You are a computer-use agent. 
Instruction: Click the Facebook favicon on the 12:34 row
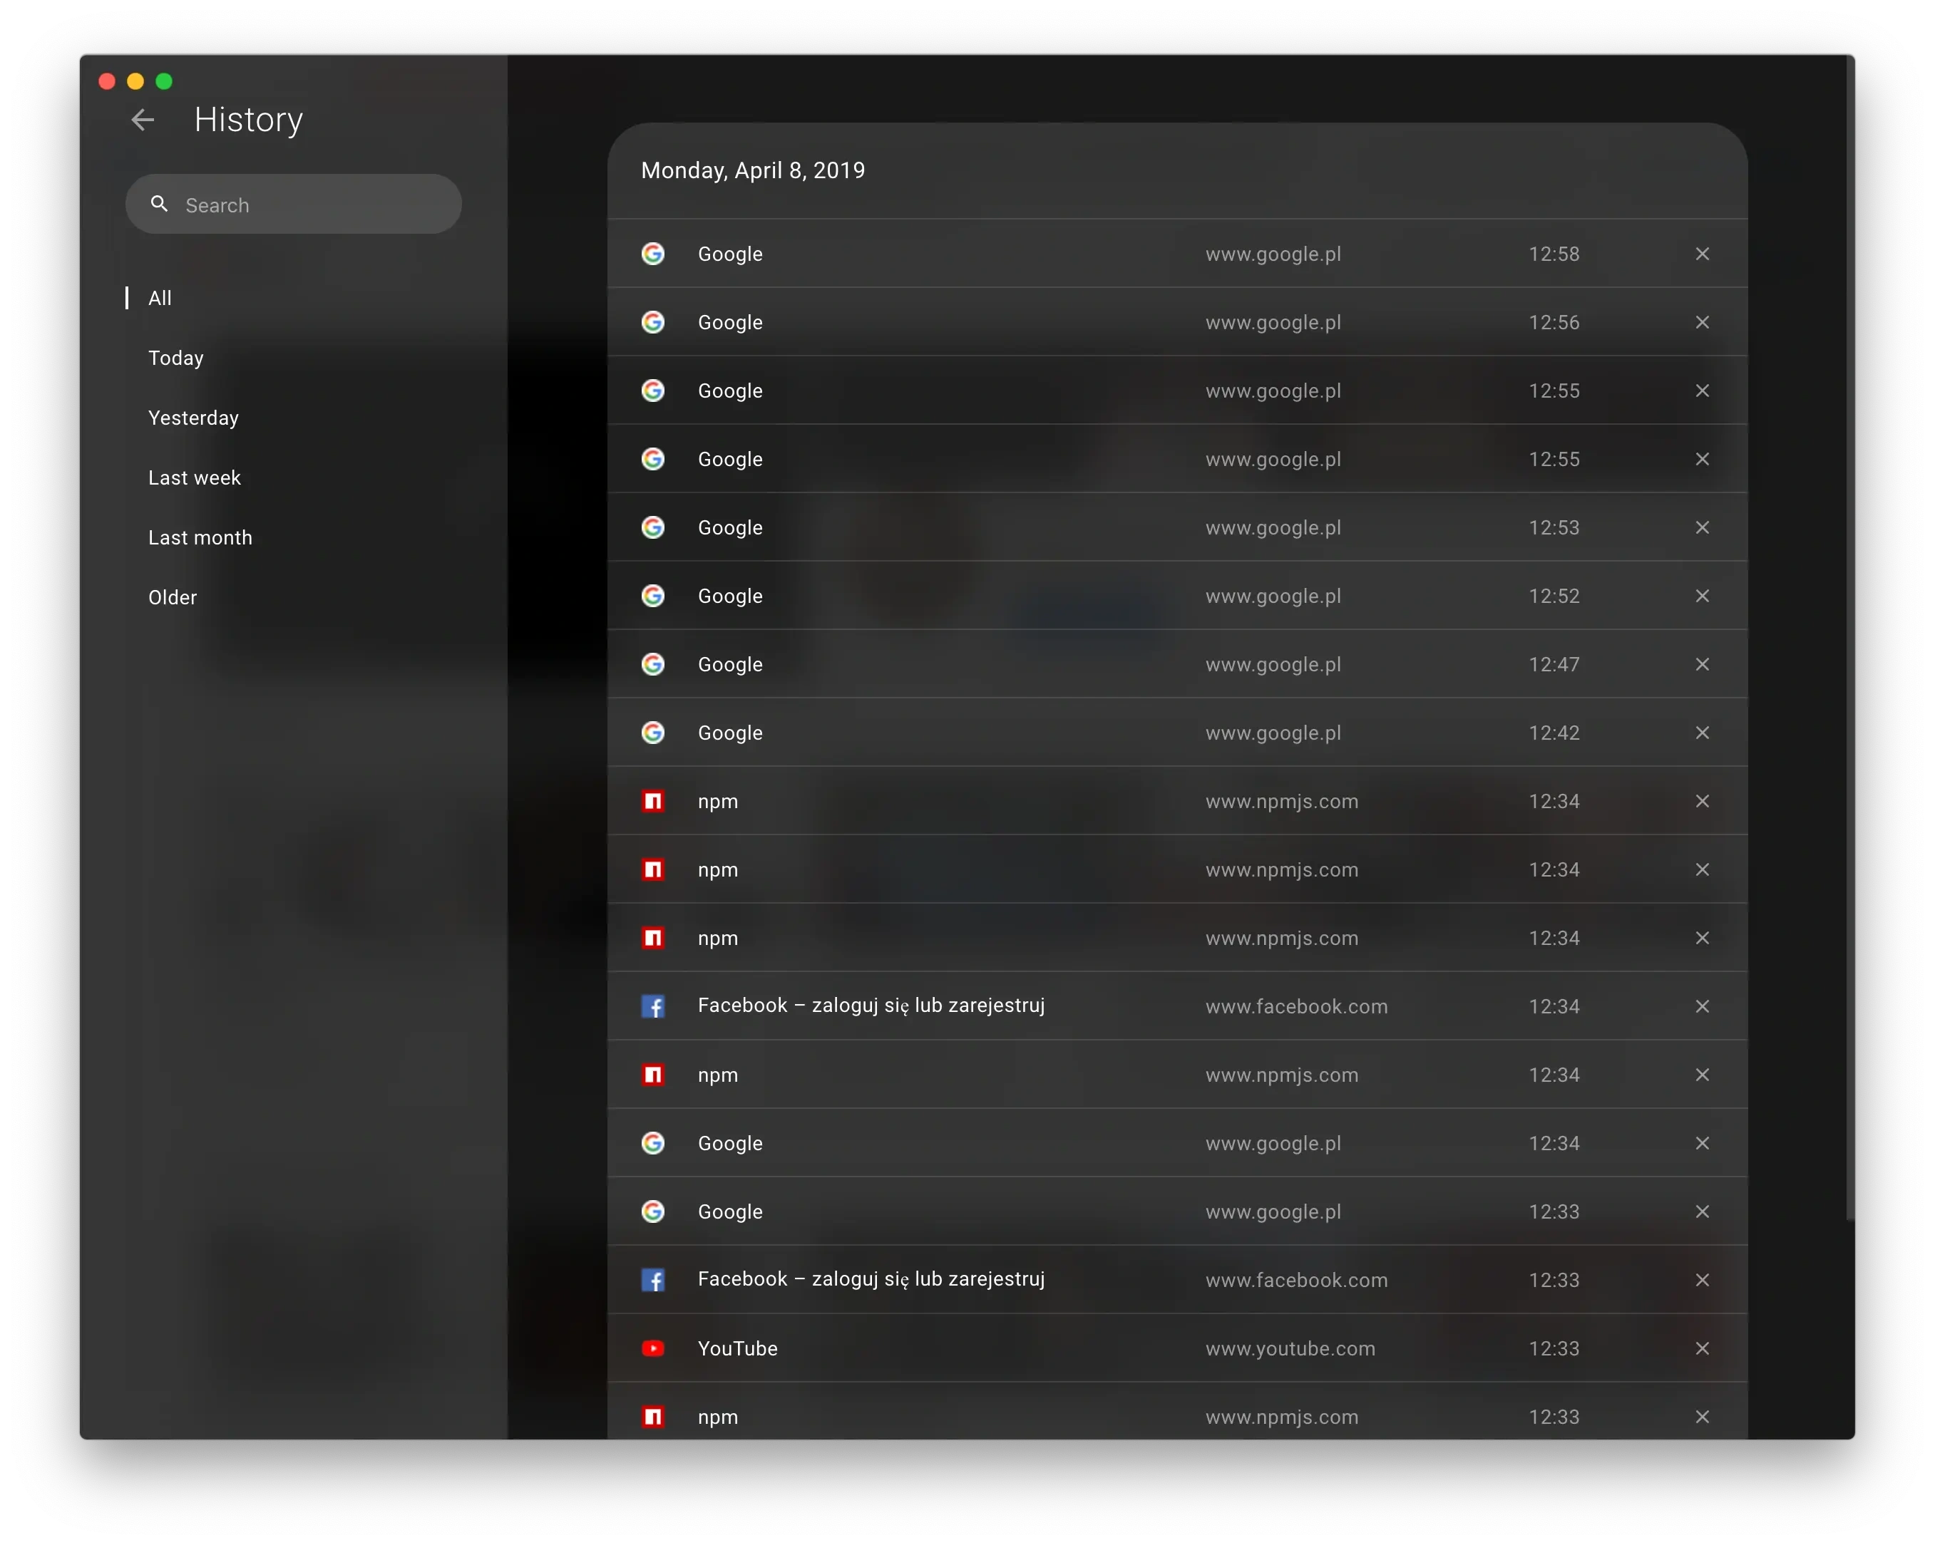pyautogui.click(x=653, y=1007)
